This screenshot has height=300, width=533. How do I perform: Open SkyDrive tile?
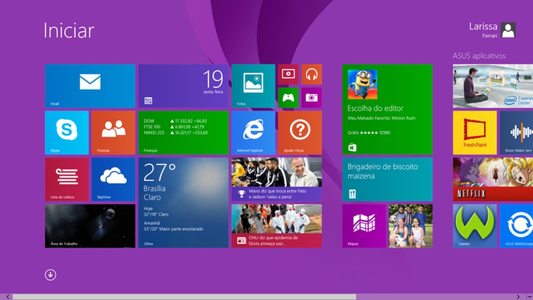tap(113, 179)
